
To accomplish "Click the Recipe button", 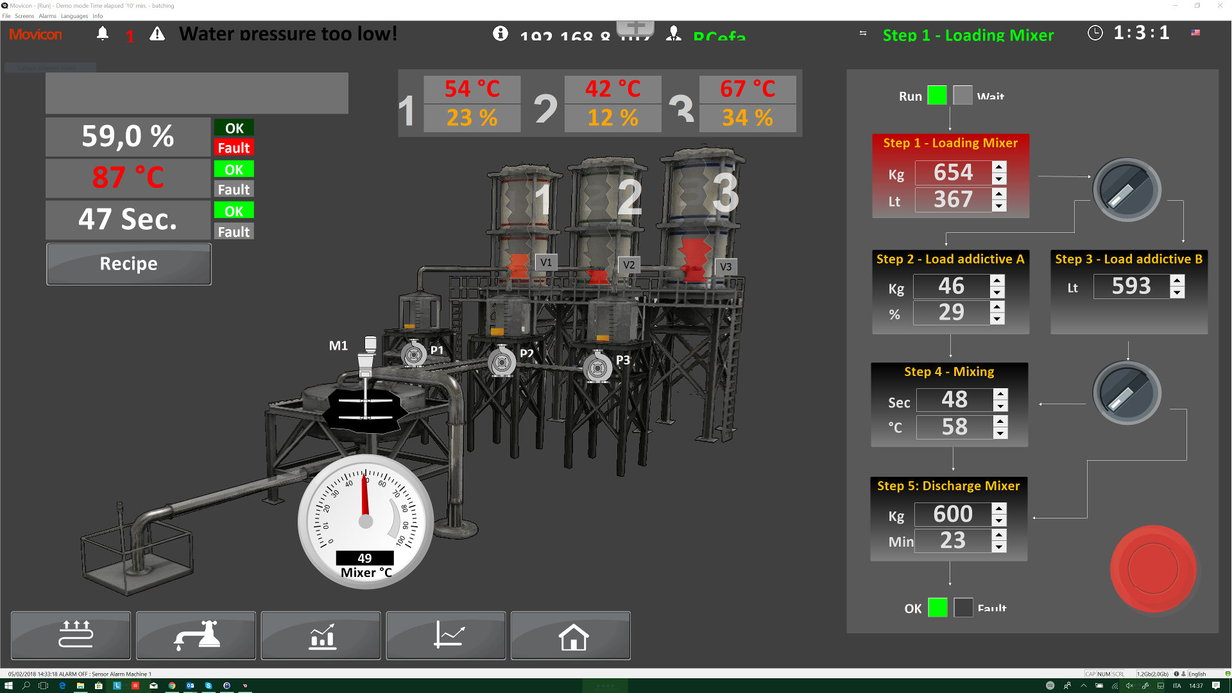I will (x=129, y=264).
